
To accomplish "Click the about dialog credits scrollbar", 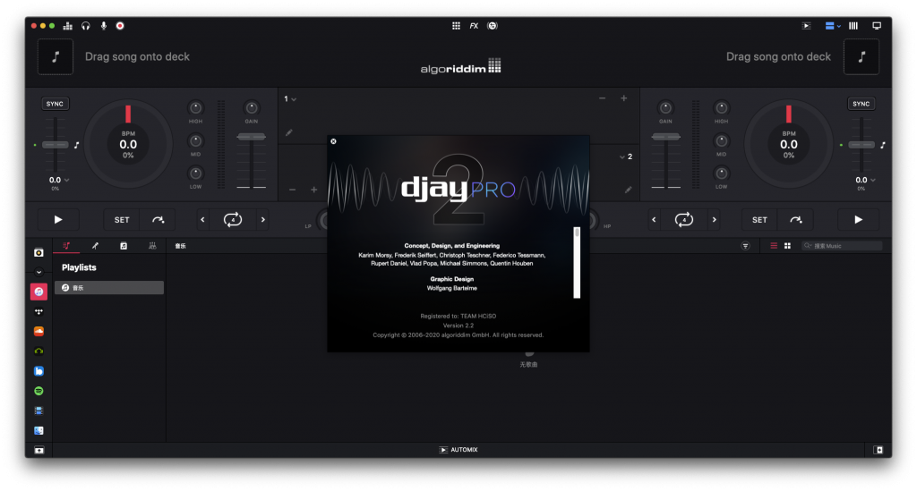I will (577, 263).
